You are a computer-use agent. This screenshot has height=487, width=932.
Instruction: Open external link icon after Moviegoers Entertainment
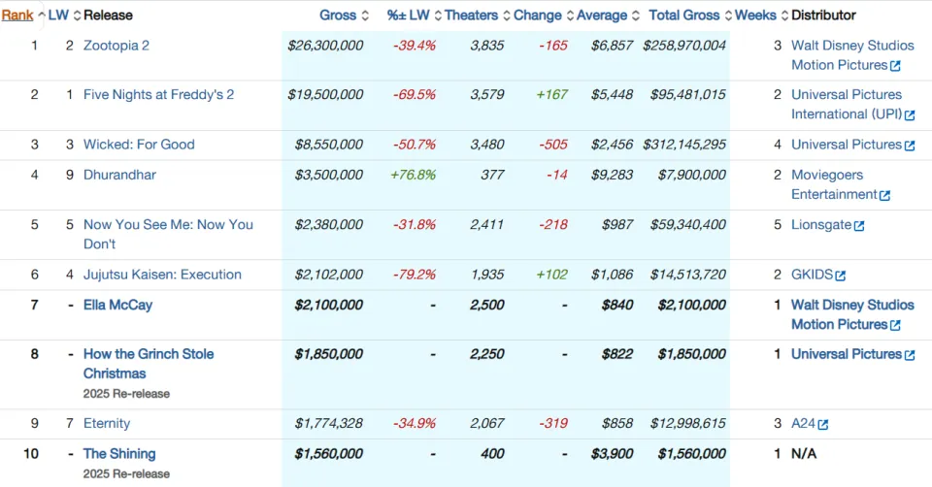(884, 195)
